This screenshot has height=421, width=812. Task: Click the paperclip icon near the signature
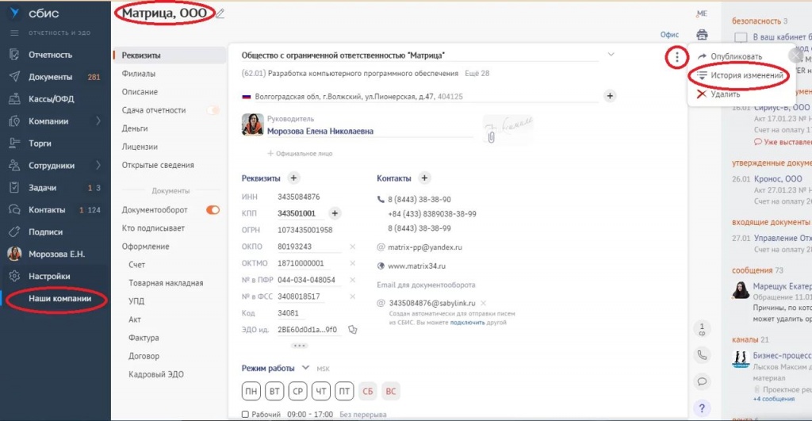point(491,137)
